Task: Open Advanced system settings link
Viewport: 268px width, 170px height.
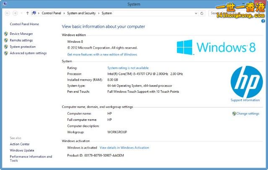Action: pyautogui.click(x=28, y=53)
